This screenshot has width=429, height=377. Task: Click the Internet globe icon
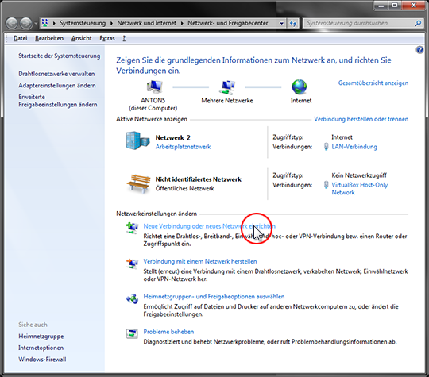point(300,87)
